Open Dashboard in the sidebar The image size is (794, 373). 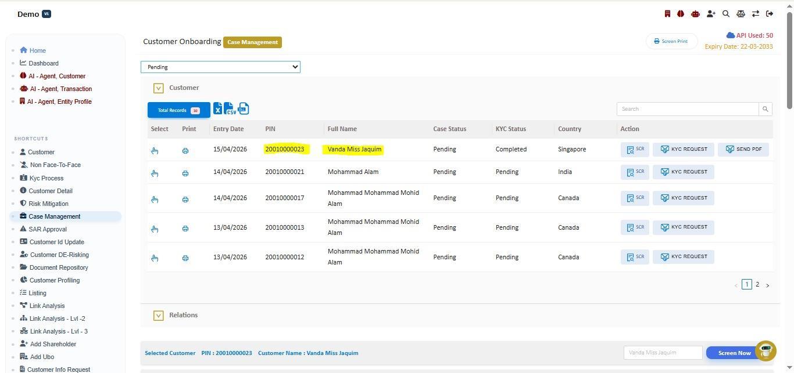39,63
